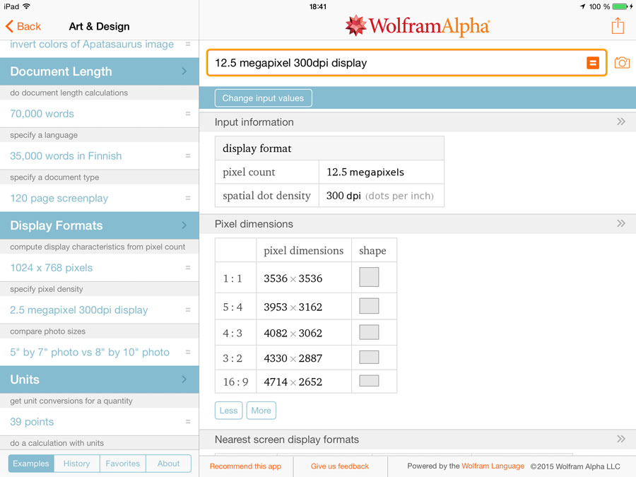Image resolution: width=636 pixels, height=477 pixels.
Task: Run the 120 page screenplay example
Action: point(59,198)
